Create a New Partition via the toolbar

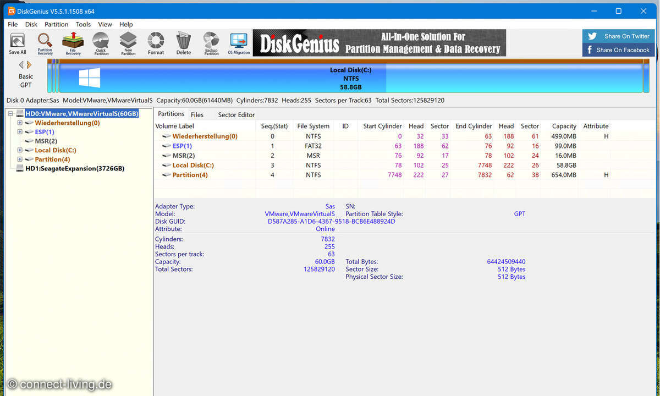click(x=128, y=43)
